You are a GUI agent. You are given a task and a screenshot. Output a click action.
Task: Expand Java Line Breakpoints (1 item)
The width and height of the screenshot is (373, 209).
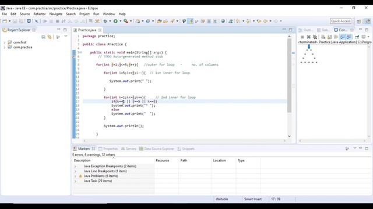75,171
